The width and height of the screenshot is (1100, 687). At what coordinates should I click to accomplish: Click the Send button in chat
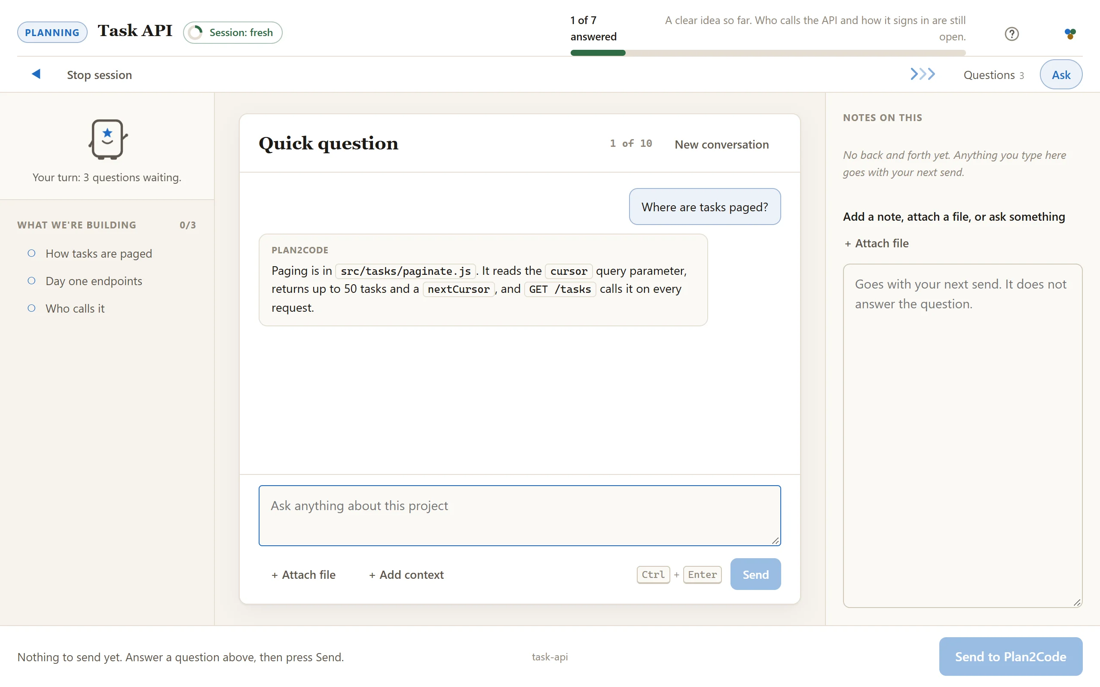coord(755,575)
